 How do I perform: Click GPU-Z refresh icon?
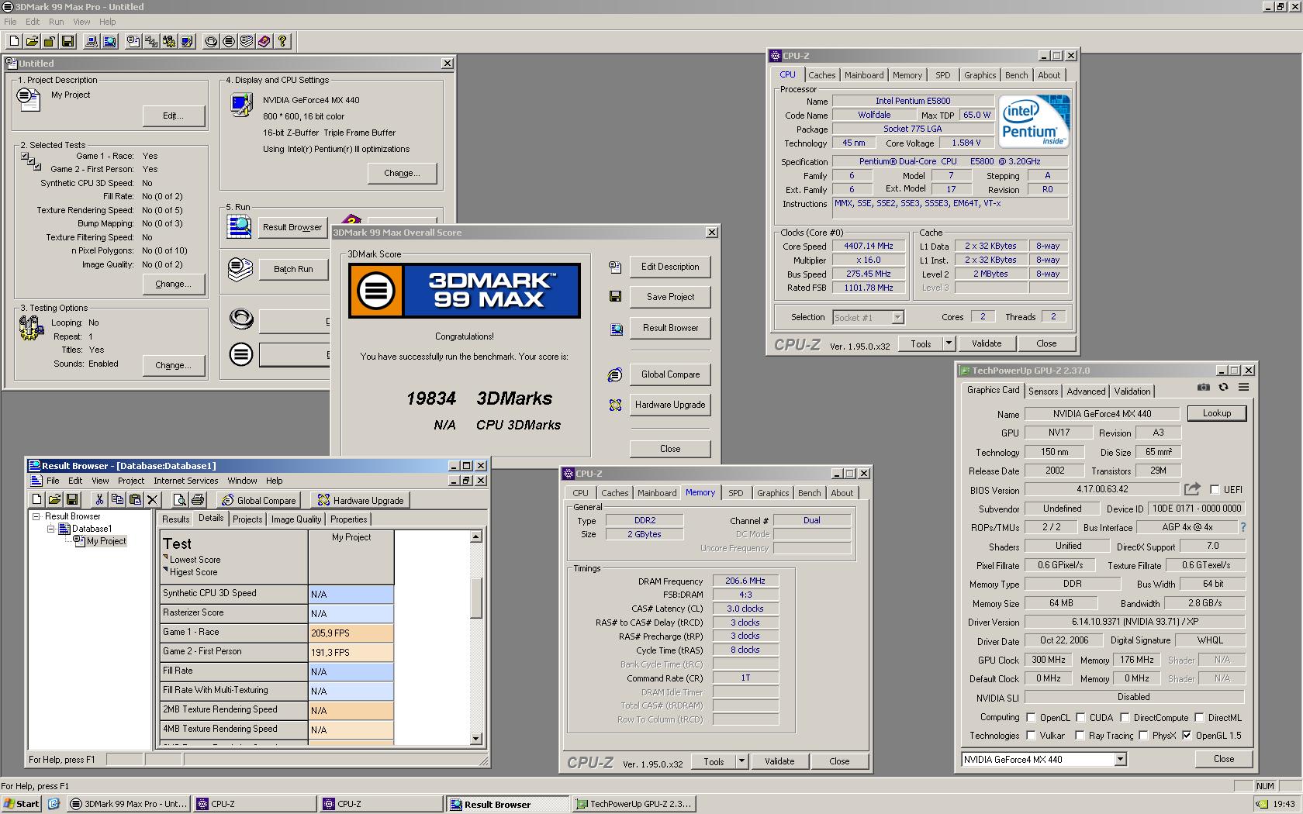[x=1223, y=387]
